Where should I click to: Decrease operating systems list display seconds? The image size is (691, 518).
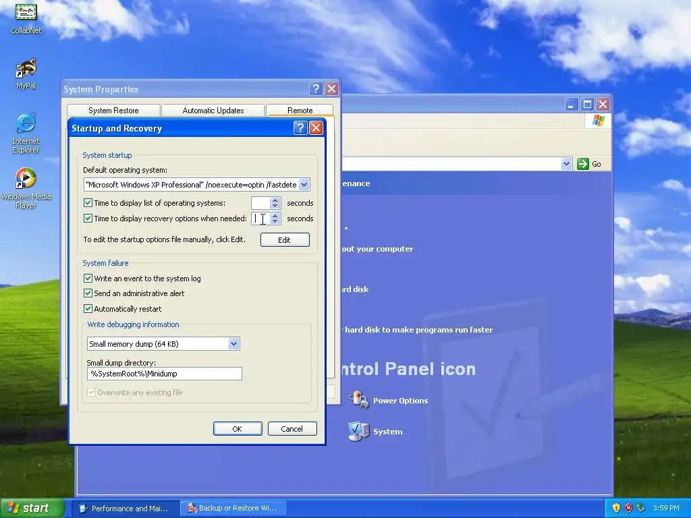coord(275,206)
